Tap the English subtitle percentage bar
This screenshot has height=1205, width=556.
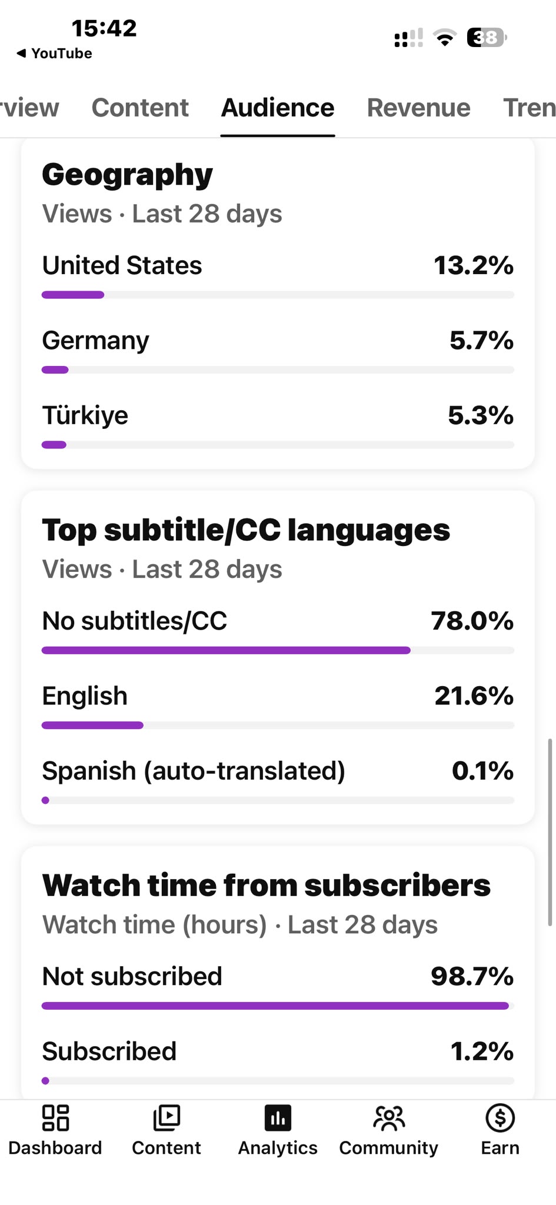pos(278,725)
